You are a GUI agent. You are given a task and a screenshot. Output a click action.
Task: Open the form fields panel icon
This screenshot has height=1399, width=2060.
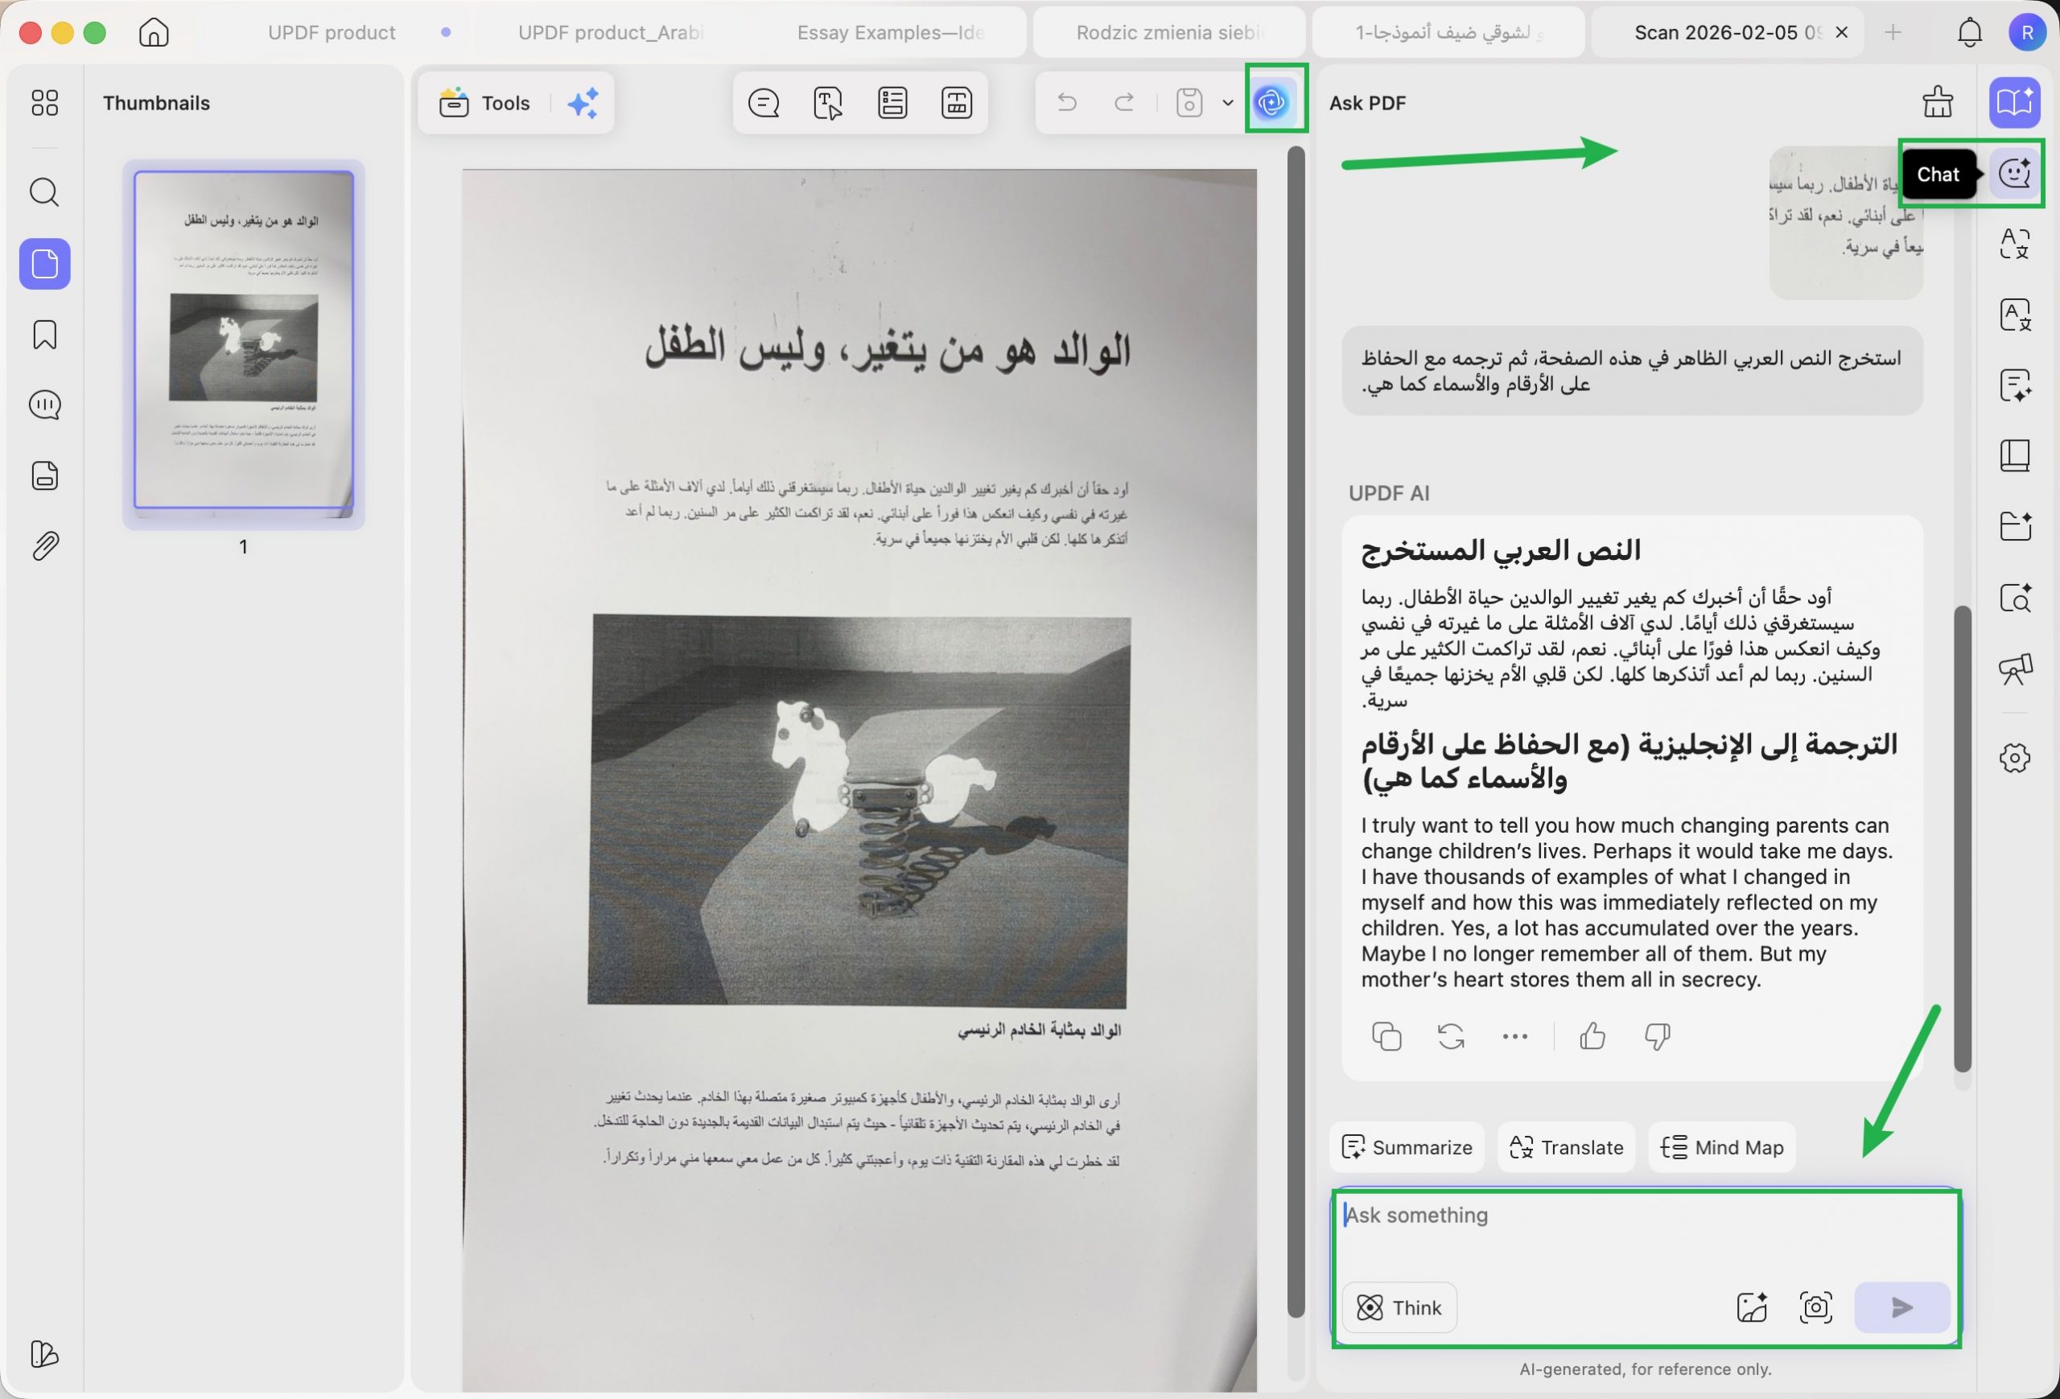pyautogui.click(x=44, y=475)
